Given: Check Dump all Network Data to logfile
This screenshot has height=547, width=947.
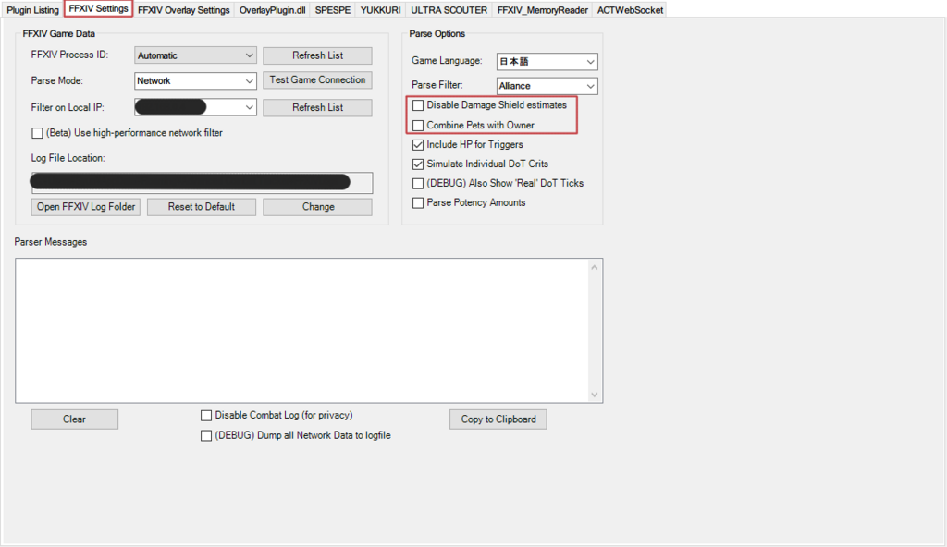Looking at the screenshot, I should coord(206,436).
